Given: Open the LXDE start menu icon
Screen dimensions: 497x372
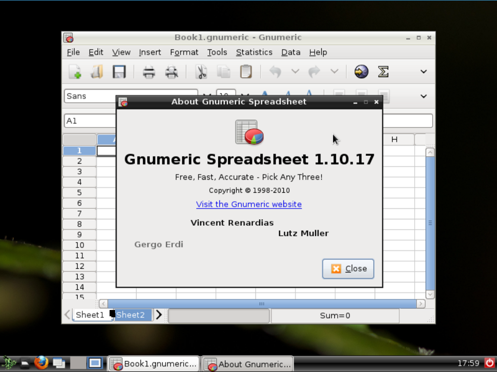Looking at the screenshot, I should [x=8, y=363].
